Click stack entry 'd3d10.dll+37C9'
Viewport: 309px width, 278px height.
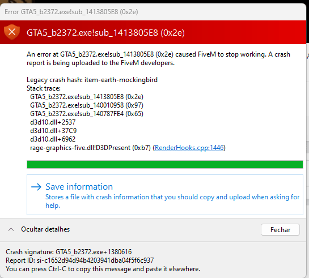[53, 131]
